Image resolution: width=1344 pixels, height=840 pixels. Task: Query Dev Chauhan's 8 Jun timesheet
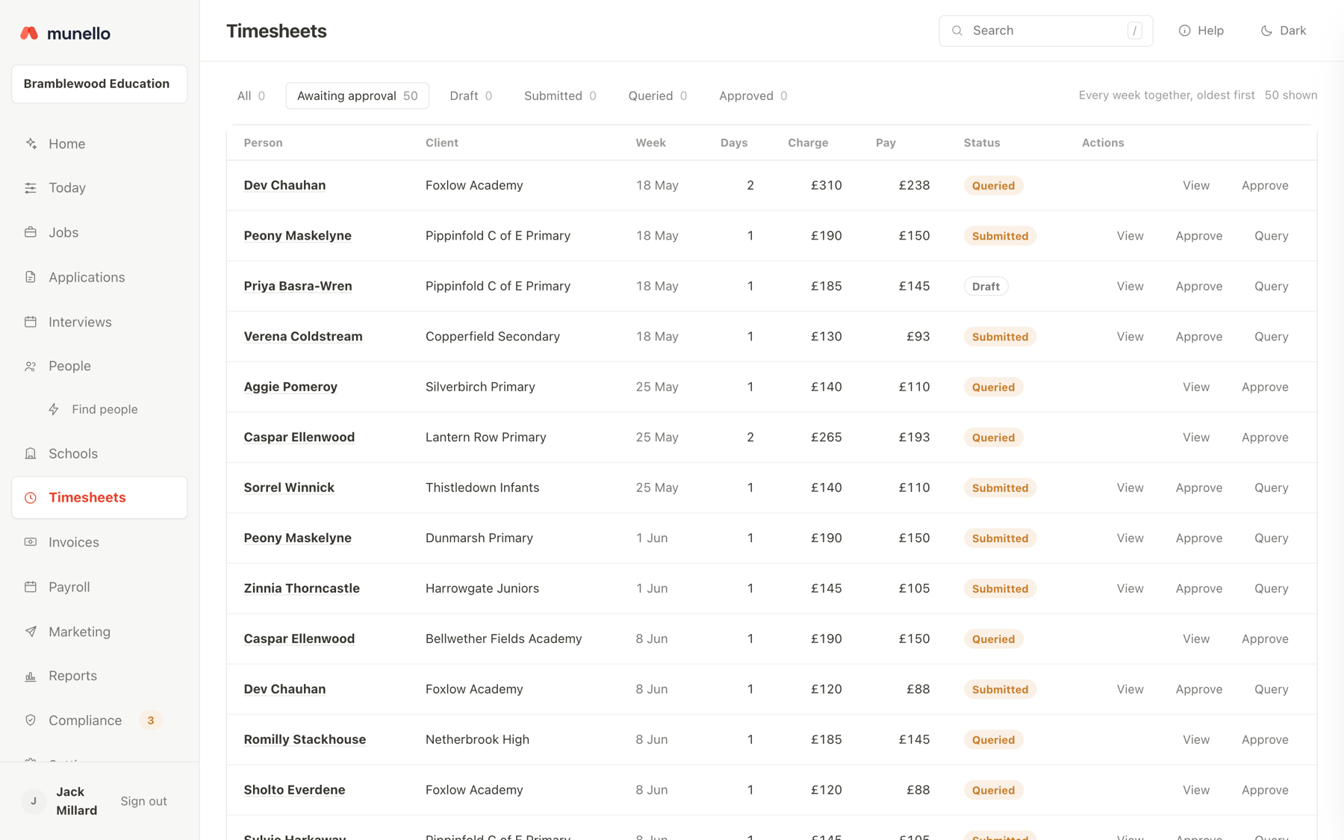(x=1271, y=689)
